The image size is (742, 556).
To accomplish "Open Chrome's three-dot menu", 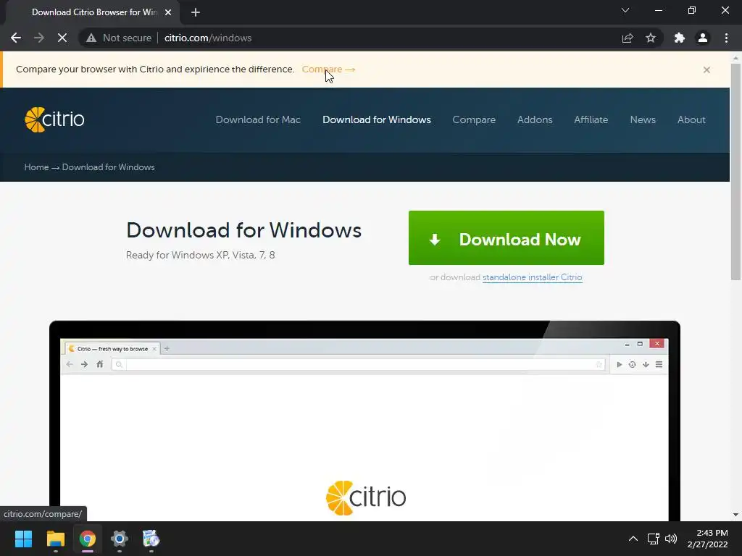I will [726, 38].
